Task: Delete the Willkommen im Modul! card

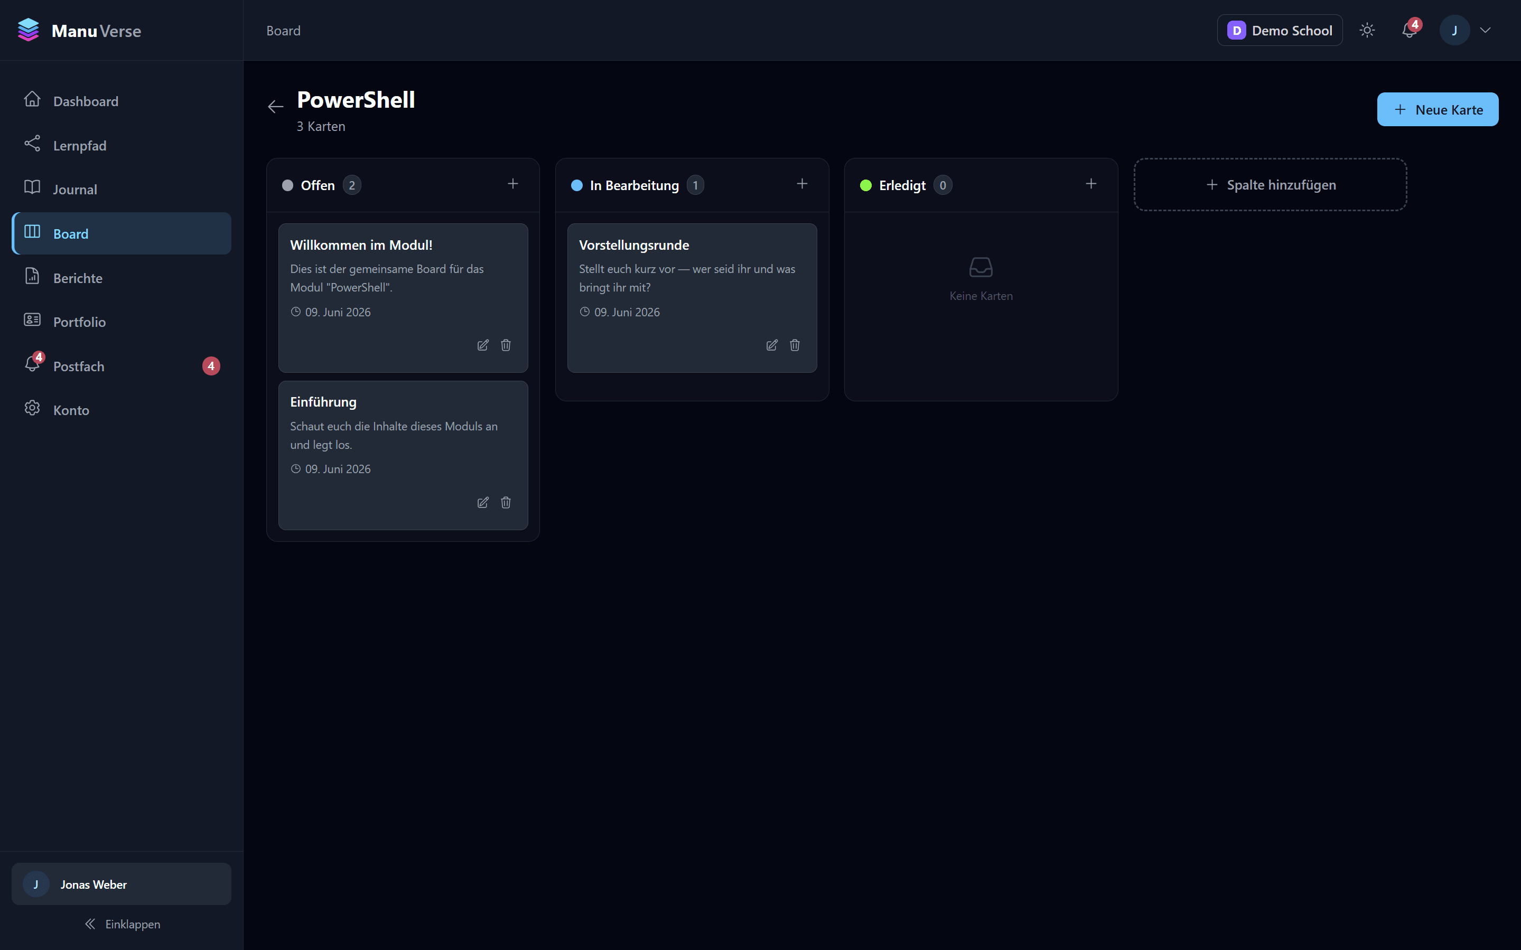Action: (506, 345)
